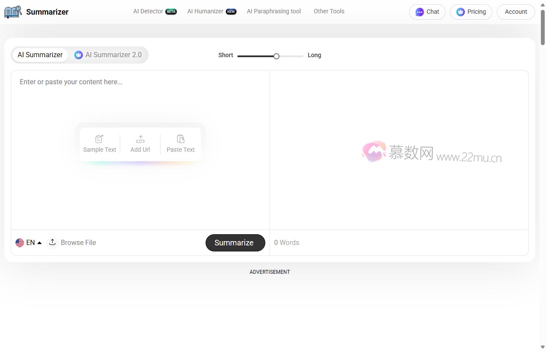Click the purple Chat bubble icon
The height and width of the screenshot is (352, 546).
tap(419, 12)
